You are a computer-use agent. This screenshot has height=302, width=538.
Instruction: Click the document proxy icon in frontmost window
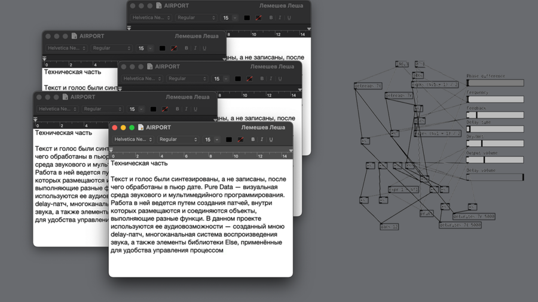coord(140,127)
